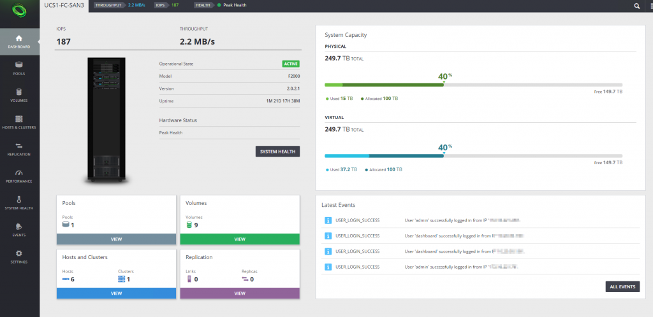Click the green swirl logo icon
The height and width of the screenshot is (317, 653).
(20, 10)
